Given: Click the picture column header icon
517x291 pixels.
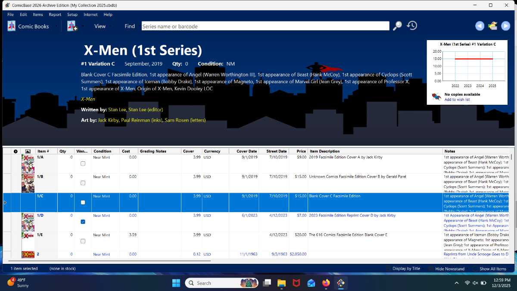Looking at the screenshot, I should tap(28, 151).
